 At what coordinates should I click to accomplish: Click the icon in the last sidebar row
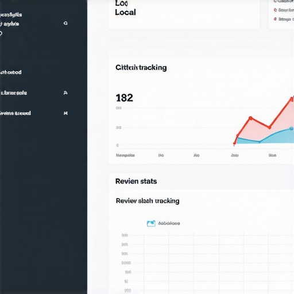[x=65, y=113]
